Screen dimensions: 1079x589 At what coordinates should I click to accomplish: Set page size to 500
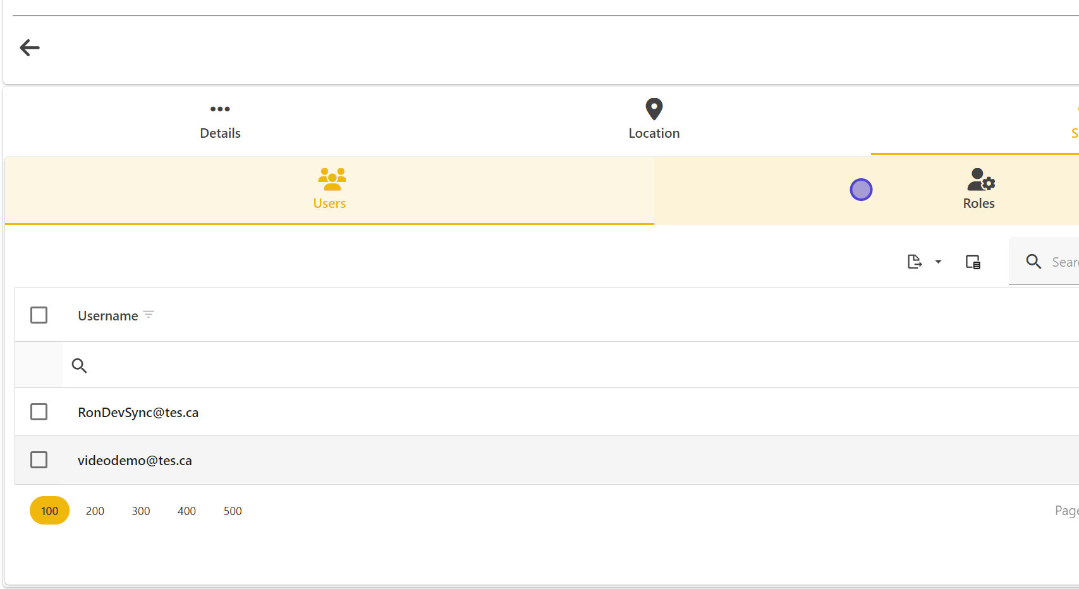233,511
